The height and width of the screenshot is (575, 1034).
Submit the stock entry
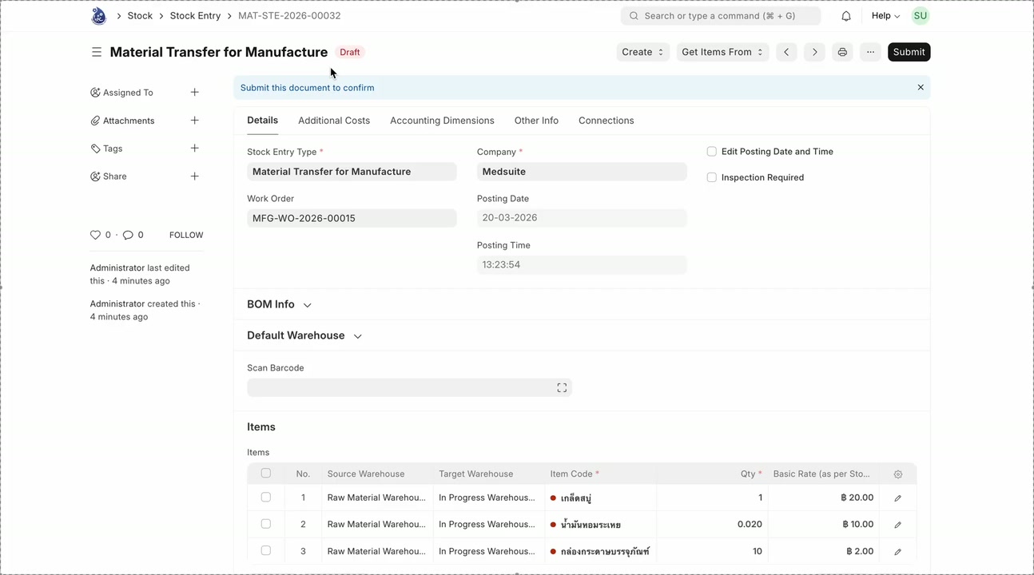[909, 52]
